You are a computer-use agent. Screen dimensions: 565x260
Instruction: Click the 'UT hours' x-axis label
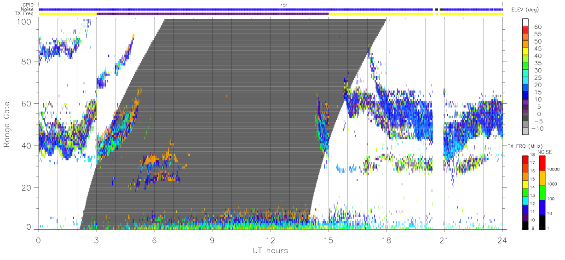[x=270, y=251]
